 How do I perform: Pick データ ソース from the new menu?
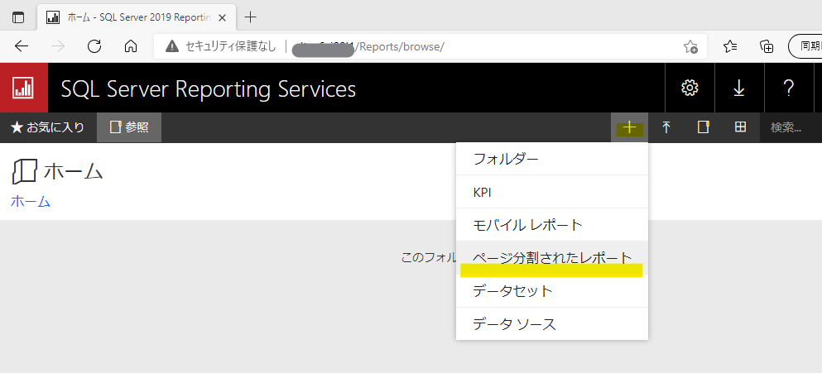coord(513,324)
